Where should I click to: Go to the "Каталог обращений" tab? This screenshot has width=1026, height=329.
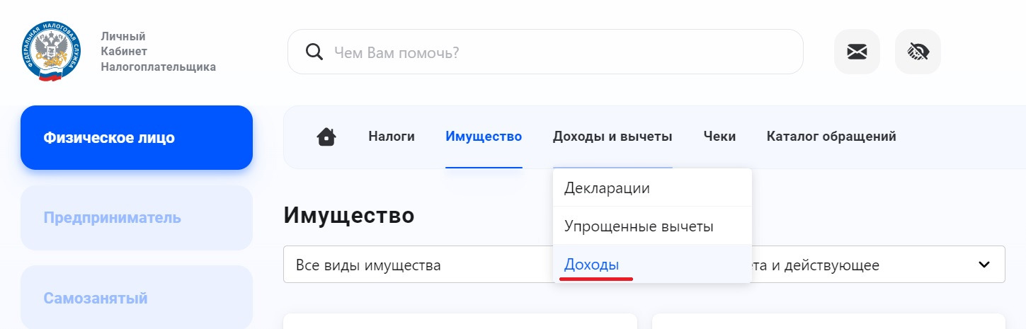[831, 137]
